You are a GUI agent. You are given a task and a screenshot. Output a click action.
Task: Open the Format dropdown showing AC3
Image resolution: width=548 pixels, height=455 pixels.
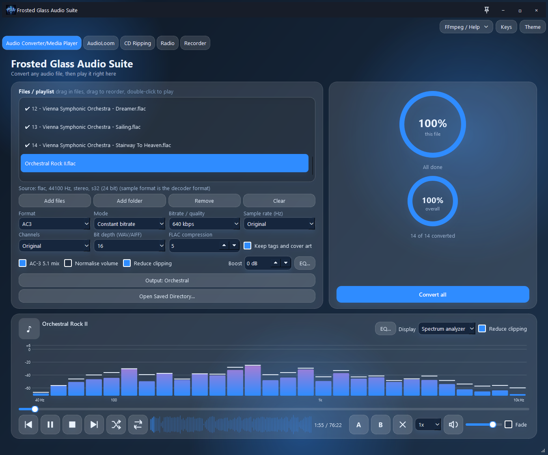coord(54,224)
